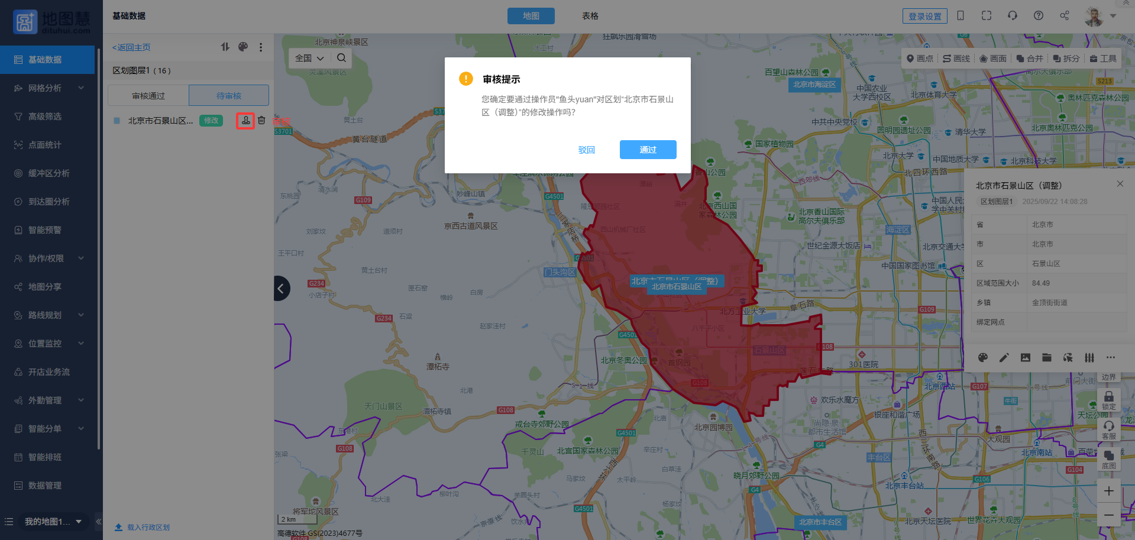Image resolution: width=1135 pixels, height=540 pixels.
Task: Click the 通过 approve button in dialog
Action: click(648, 150)
